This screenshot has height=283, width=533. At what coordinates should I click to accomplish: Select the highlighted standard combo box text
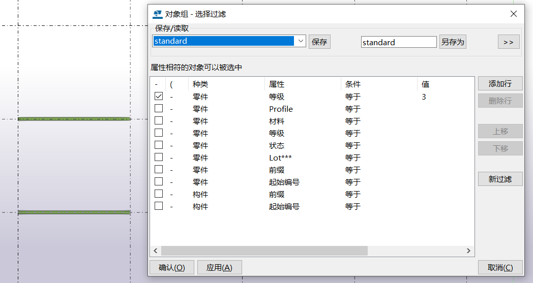pos(223,41)
